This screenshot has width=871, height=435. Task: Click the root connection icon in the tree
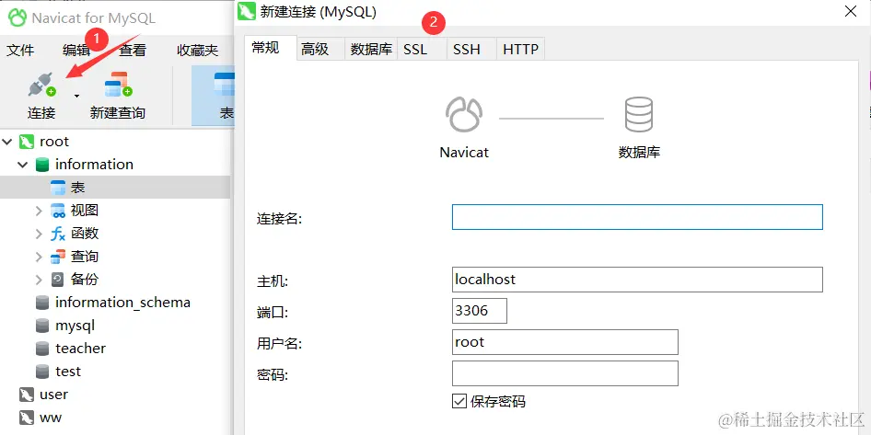26,142
